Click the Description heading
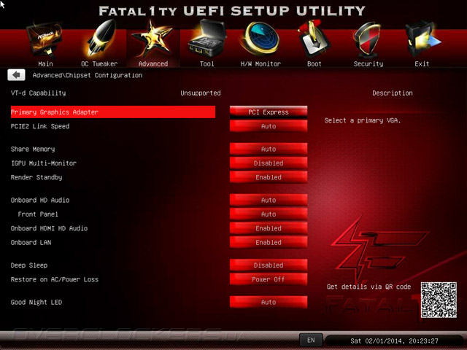This screenshot has width=467, height=350. click(x=393, y=93)
